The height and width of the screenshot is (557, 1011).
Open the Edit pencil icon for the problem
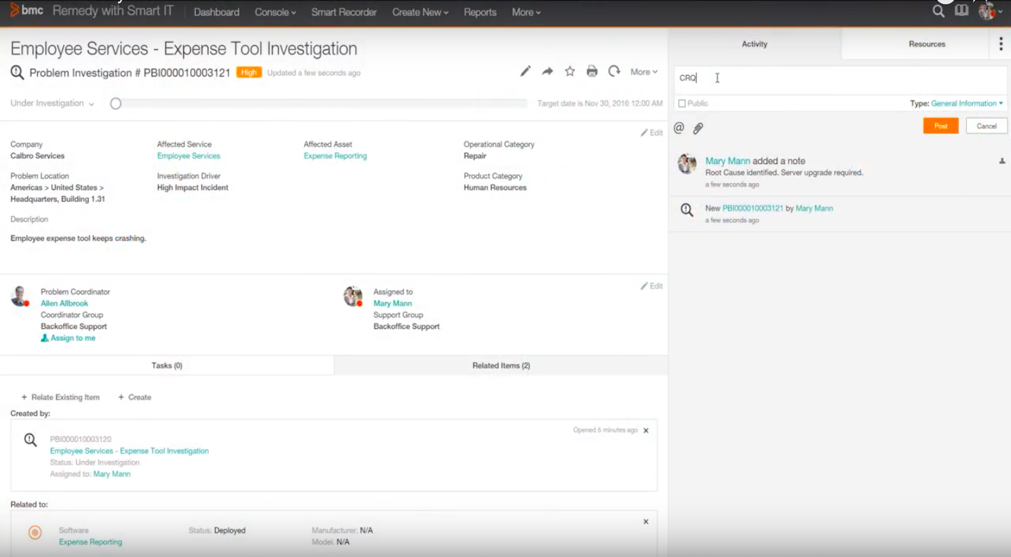(525, 71)
